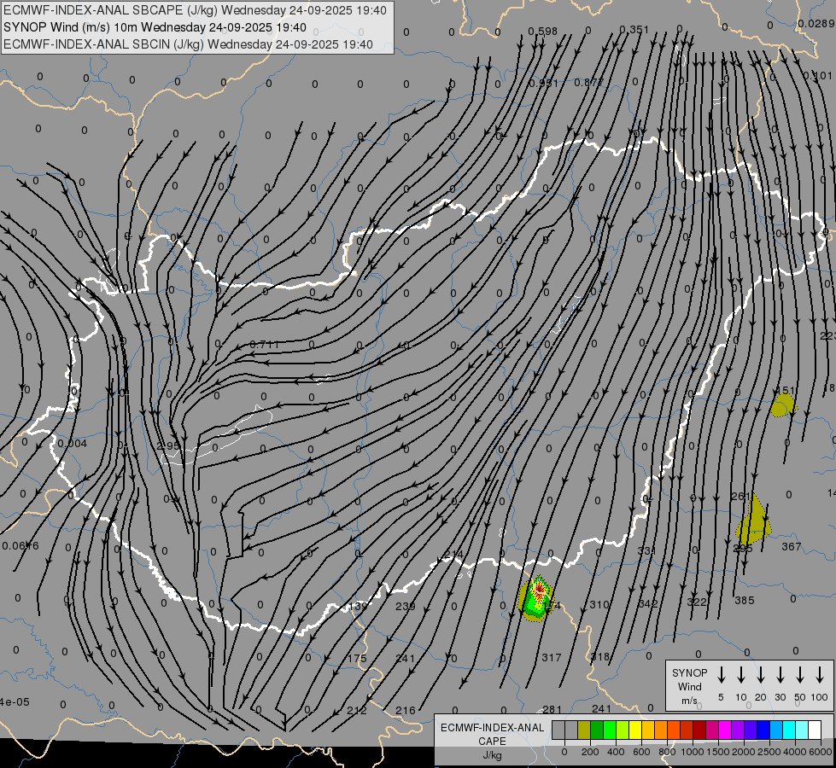Click the 310 CIN value on the map
Screen dimensions: 836x768
coord(599,604)
